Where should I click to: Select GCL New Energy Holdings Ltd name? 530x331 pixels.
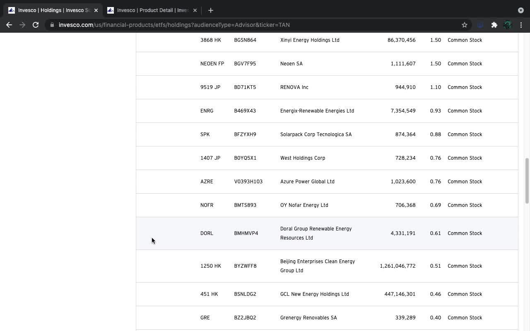(x=315, y=294)
